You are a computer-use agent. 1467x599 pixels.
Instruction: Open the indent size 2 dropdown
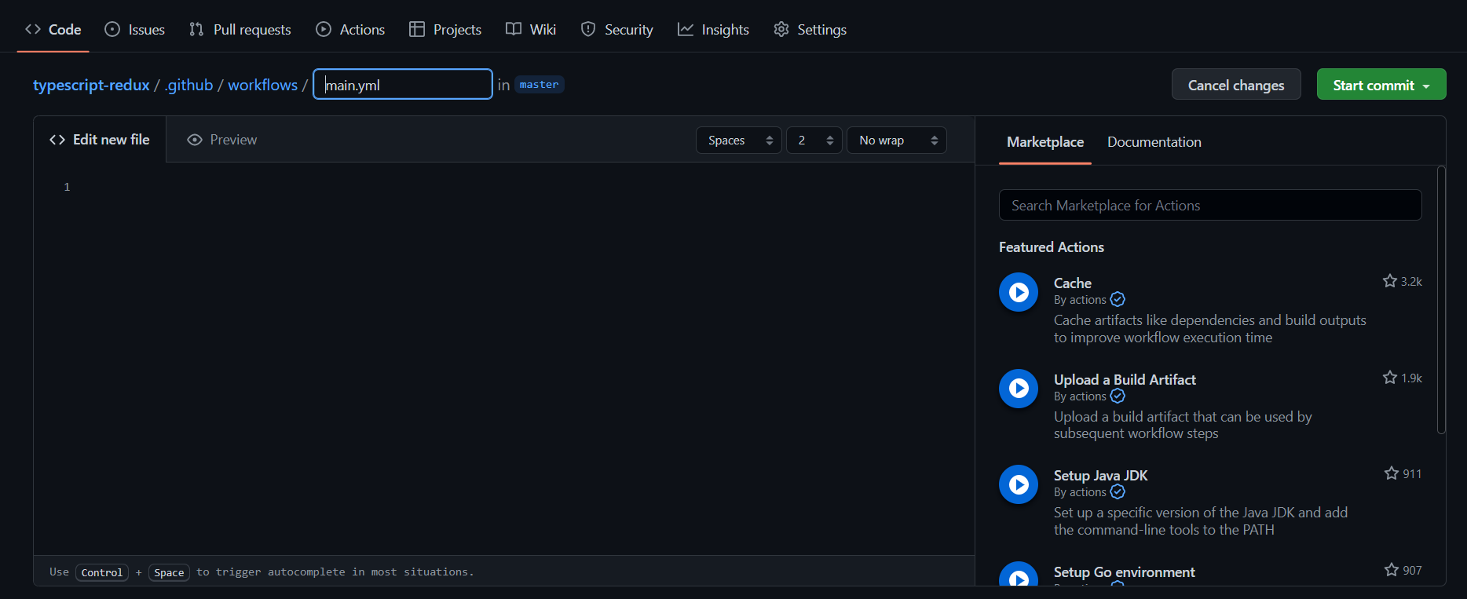814,140
